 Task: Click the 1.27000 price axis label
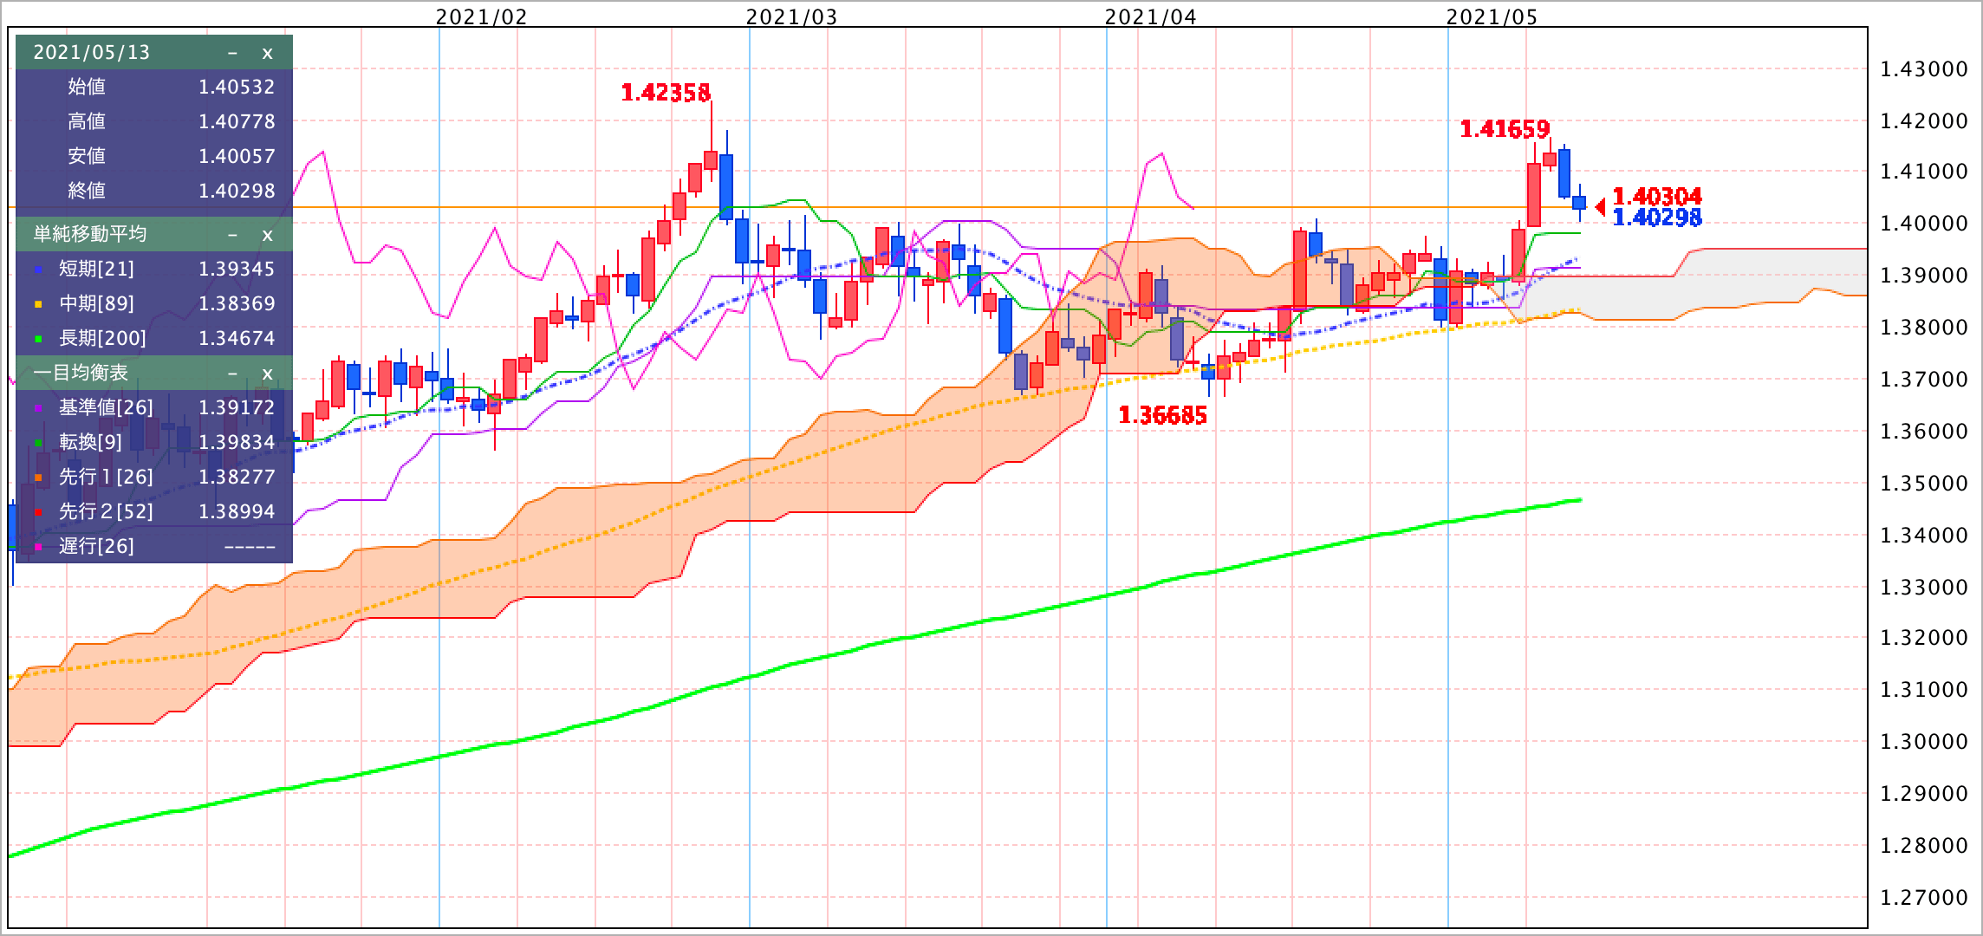tap(1923, 898)
